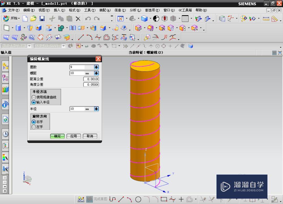283x204 pixels.
Task: Click the Circle sketch tool at bottom
Action: (x=138, y=199)
